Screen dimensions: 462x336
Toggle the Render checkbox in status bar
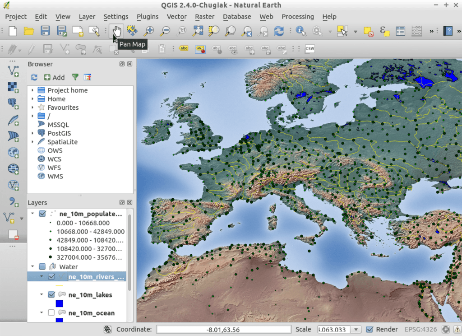[370, 329]
